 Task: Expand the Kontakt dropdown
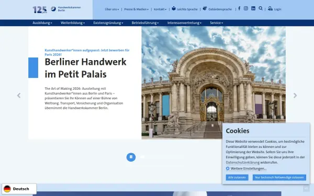[160, 9]
